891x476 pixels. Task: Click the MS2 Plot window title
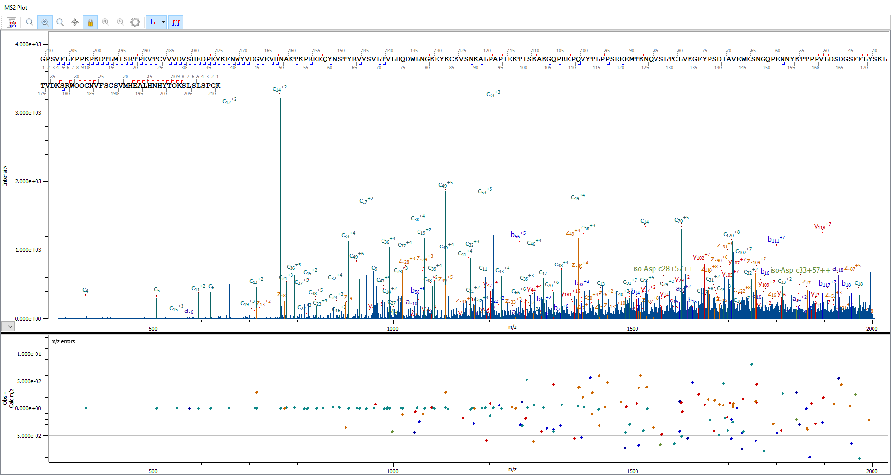point(16,7)
